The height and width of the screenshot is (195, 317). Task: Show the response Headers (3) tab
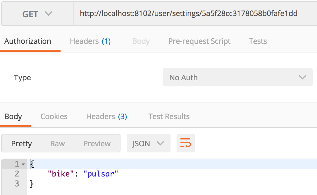click(107, 116)
